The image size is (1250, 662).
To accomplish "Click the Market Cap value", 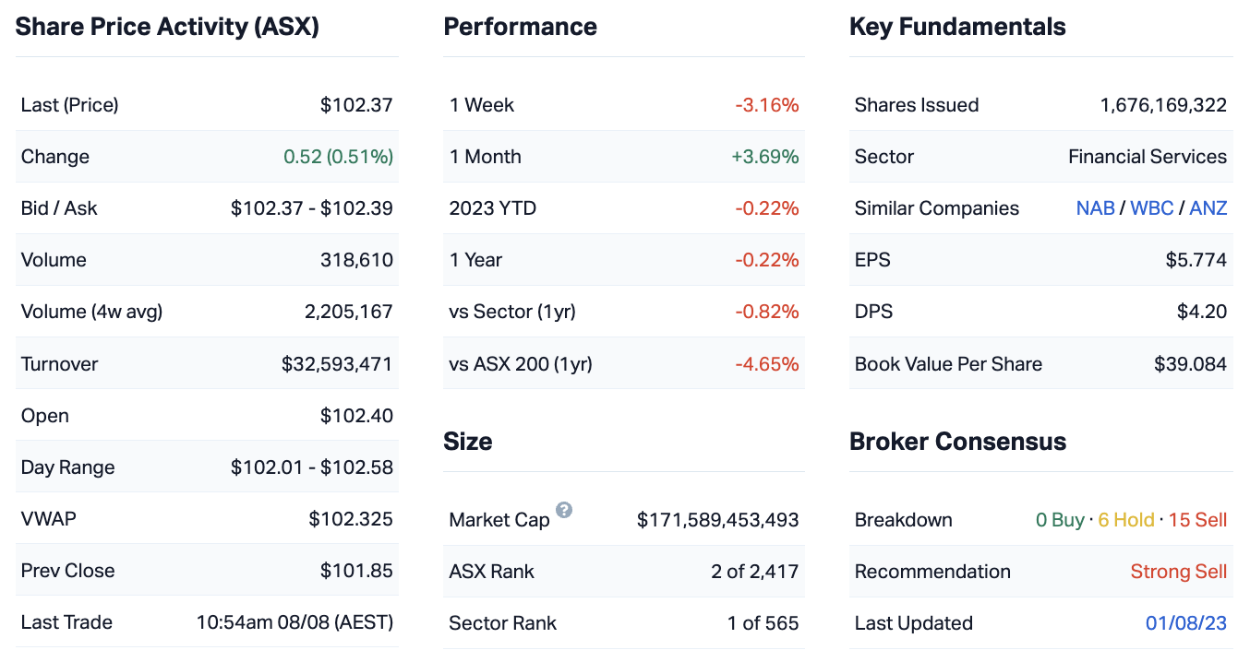I will click(717, 520).
